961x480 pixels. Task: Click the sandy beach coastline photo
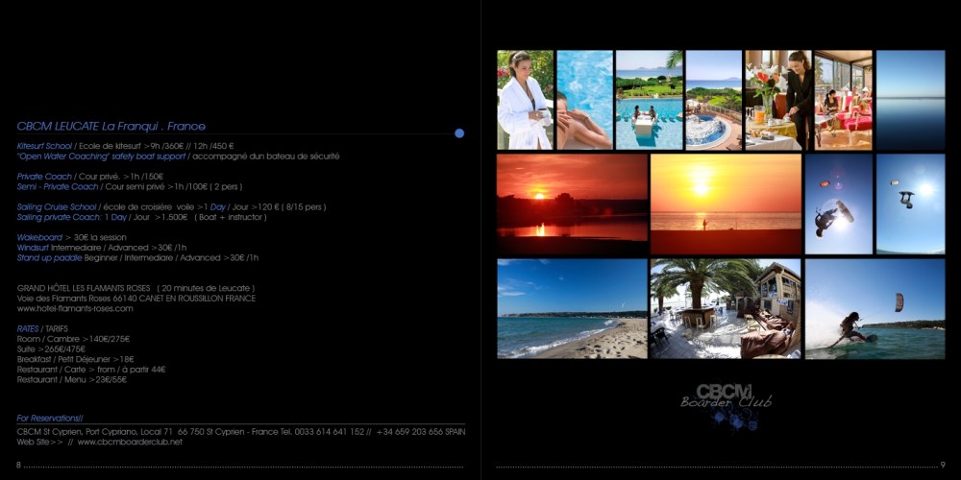tap(572, 308)
